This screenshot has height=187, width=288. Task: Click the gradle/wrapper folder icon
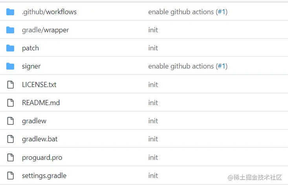pyautogui.click(x=10, y=30)
